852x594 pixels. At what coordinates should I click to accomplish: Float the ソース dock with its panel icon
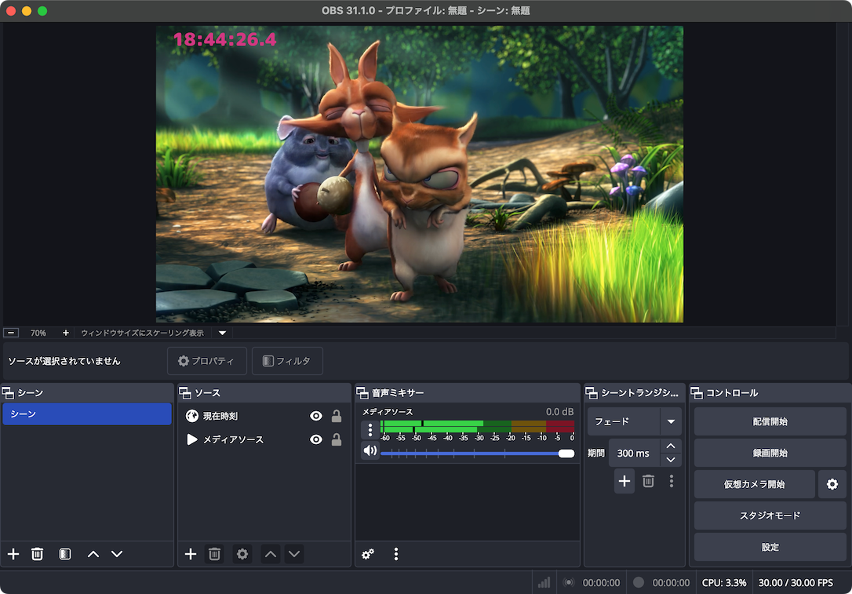[x=185, y=392]
